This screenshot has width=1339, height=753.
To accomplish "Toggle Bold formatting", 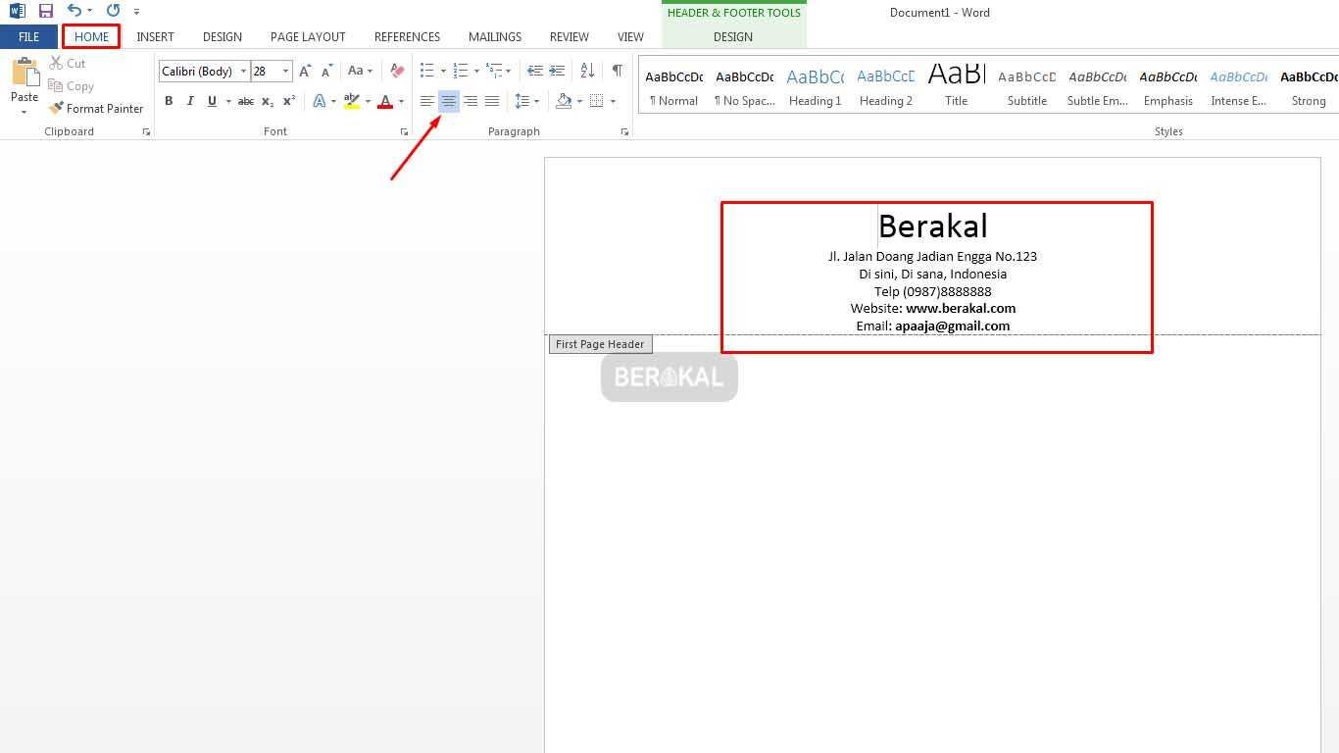I will click(x=169, y=101).
